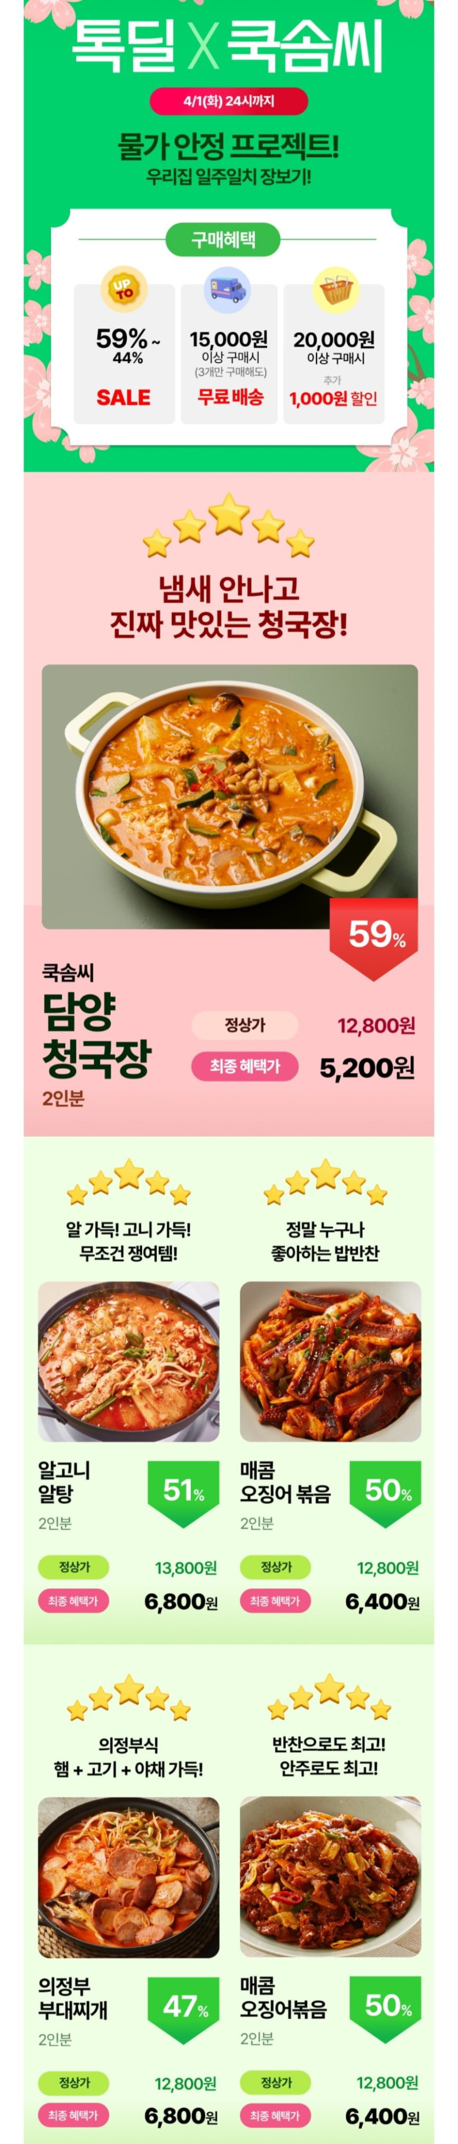Image resolution: width=458 pixels, height=2144 pixels.
Task: Click the 톡딜 X 쿡솜씨 banner title
Action: pos(229,46)
